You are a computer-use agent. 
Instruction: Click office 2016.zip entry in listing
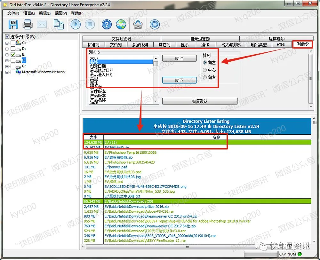(x=137, y=207)
